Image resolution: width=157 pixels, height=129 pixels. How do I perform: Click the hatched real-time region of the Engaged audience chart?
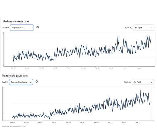tap(152, 103)
